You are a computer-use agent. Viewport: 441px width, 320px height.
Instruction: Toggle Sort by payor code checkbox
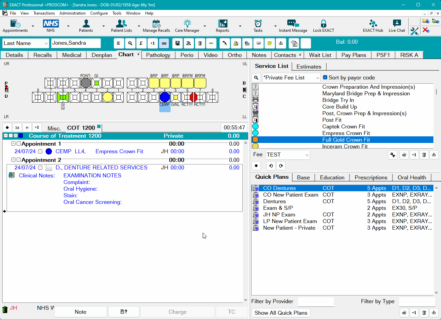325,77
